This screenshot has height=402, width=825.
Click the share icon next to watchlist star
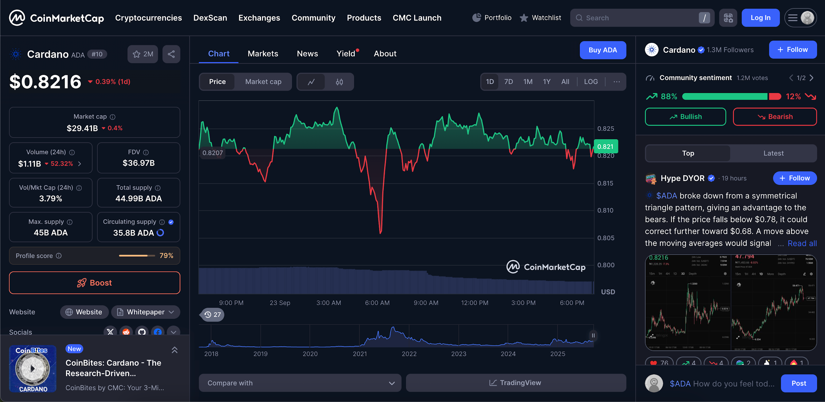pos(171,54)
